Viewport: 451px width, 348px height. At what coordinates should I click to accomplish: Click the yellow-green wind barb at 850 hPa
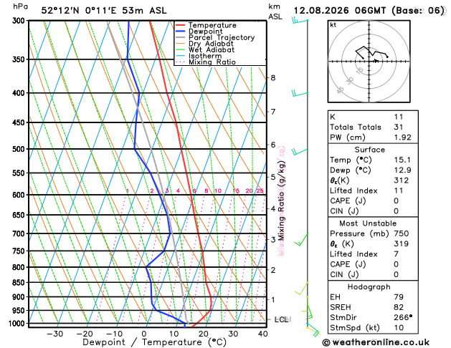[x=301, y=289]
